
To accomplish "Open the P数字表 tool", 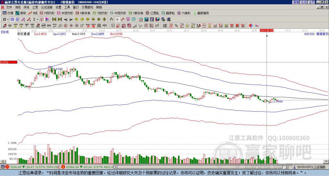I will pos(83,13).
